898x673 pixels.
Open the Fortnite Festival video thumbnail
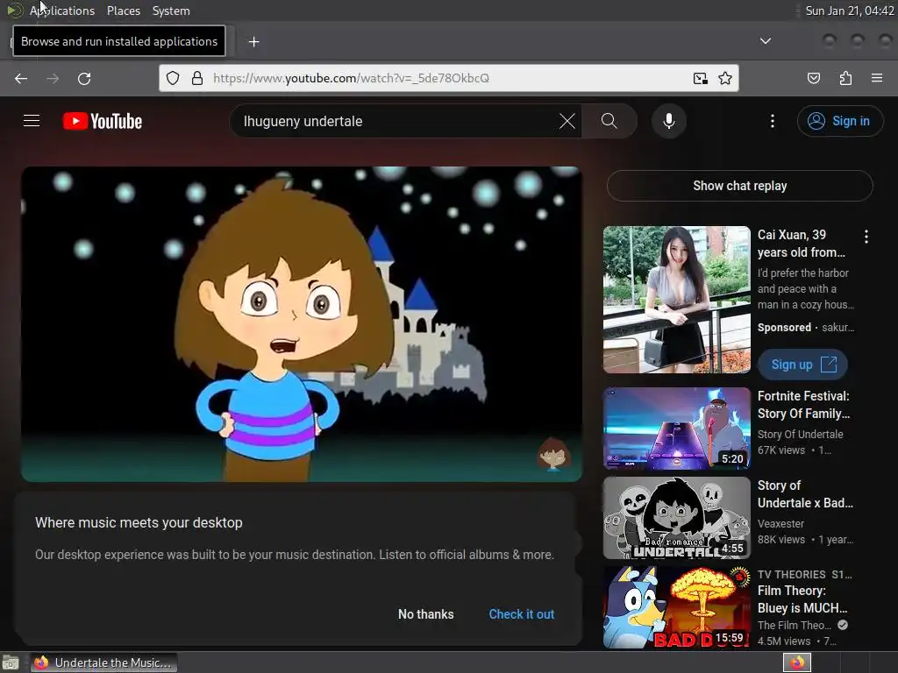(676, 429)
